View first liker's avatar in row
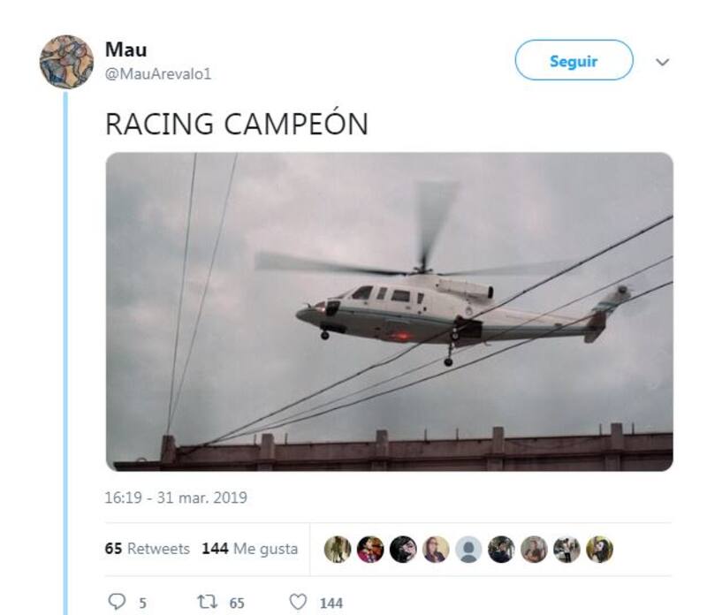707x615 pixels. [338, 550]
